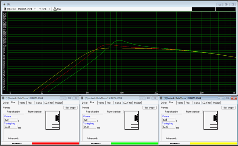The width and height of the screenshot is (238, 146).
Task: Open Signal tab in [1]Vented window
Action: (x=39, y=103)
